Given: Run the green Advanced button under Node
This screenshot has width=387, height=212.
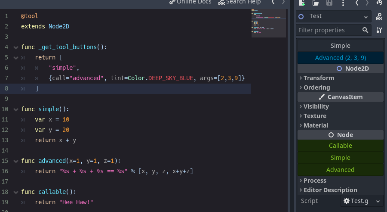Looking at the screenshot, I should tap(341, 170).
